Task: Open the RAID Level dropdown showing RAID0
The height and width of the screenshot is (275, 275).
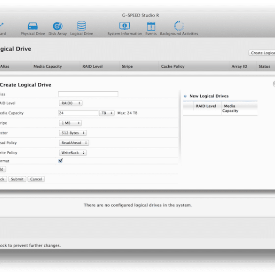Action: (x=71, y=103)
